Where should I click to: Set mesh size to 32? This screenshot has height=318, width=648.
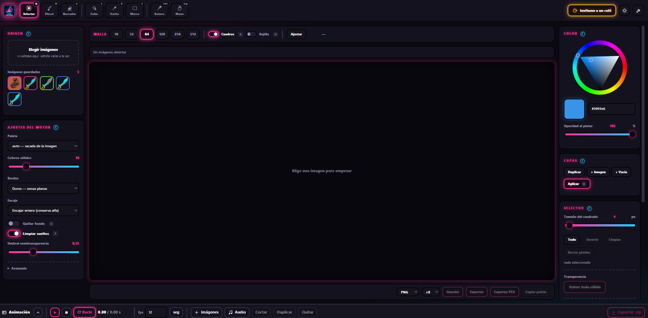131,34
